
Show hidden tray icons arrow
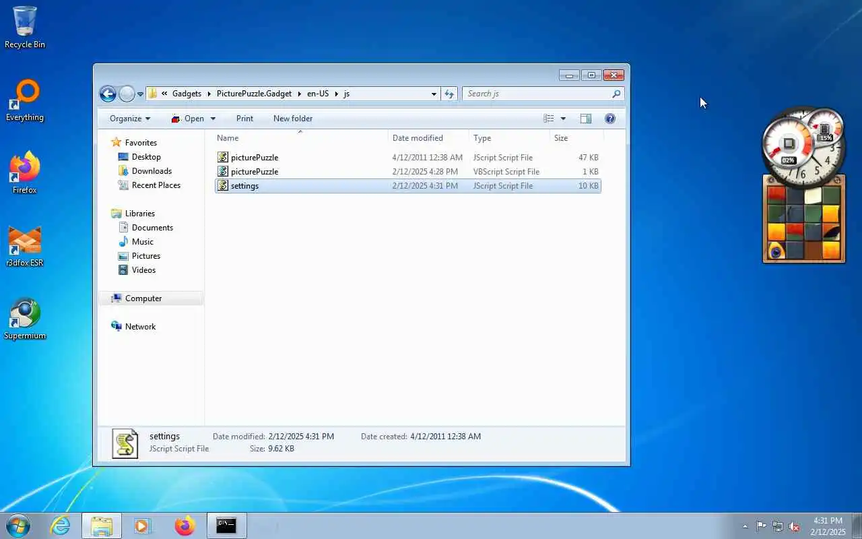coord(745,526)
